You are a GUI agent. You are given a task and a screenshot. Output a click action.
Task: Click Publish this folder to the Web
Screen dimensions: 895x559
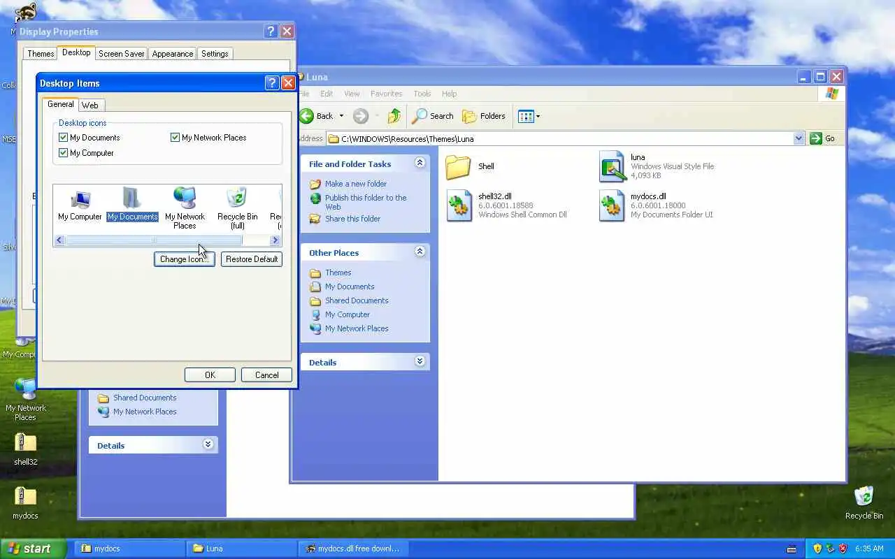click(x=365, y=202)
